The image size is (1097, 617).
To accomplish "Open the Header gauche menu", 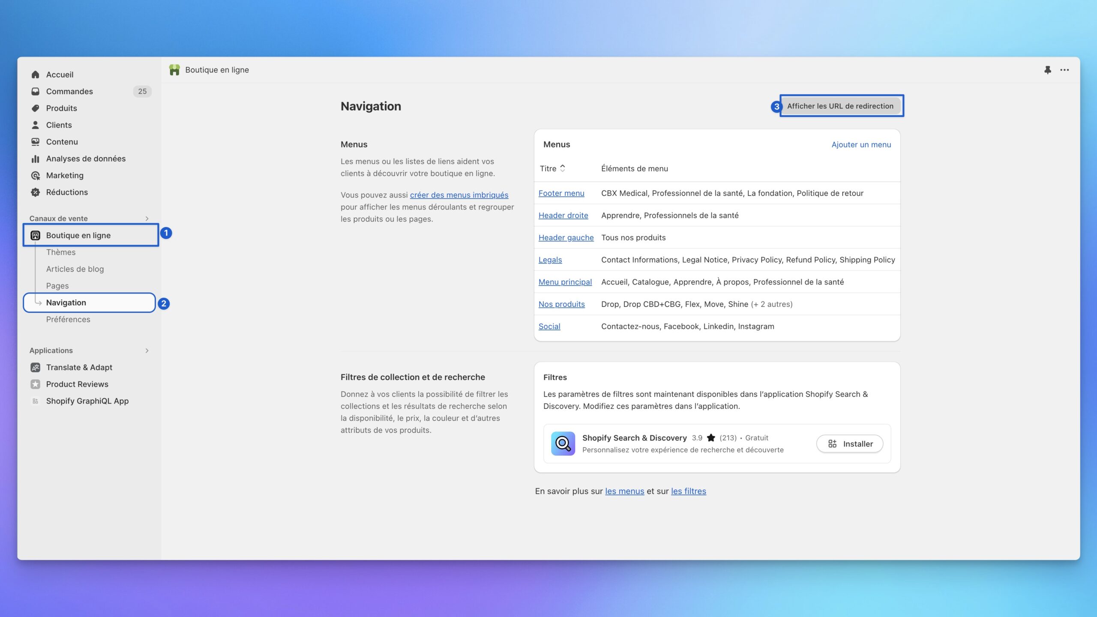I will tap(566, 238).
